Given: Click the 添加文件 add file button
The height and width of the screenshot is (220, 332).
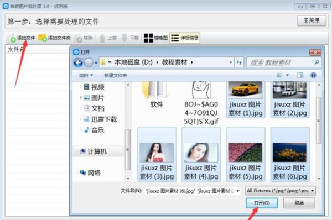Looking at the screenshot, I should pos(22,38).
